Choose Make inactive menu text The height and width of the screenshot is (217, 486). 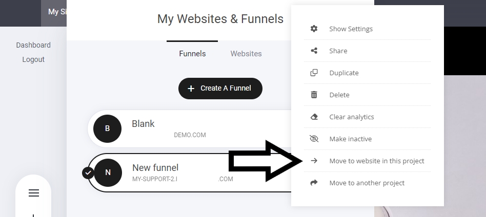[x=351, y=139]
